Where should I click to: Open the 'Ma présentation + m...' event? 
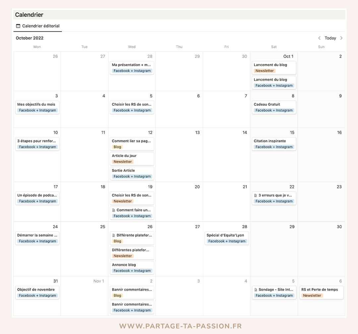click(132, 68)
